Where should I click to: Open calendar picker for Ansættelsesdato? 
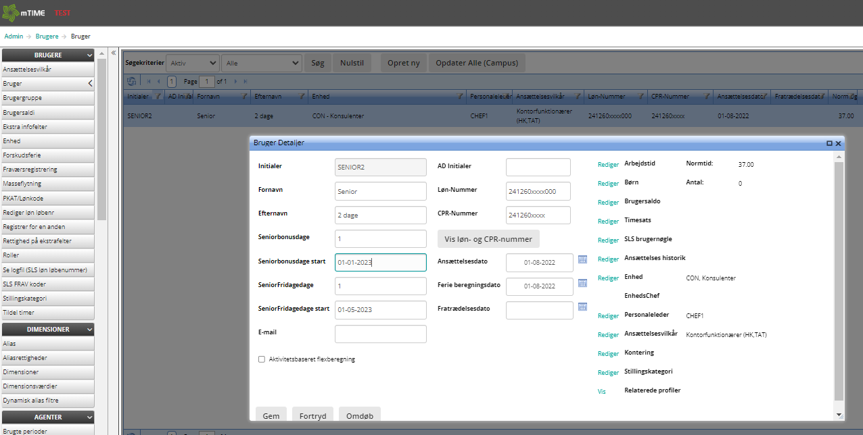click(x=582, y=259)
